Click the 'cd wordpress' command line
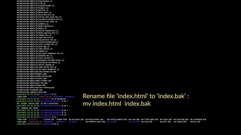This screenshot has width=241, height=135. tap(41, 99)
